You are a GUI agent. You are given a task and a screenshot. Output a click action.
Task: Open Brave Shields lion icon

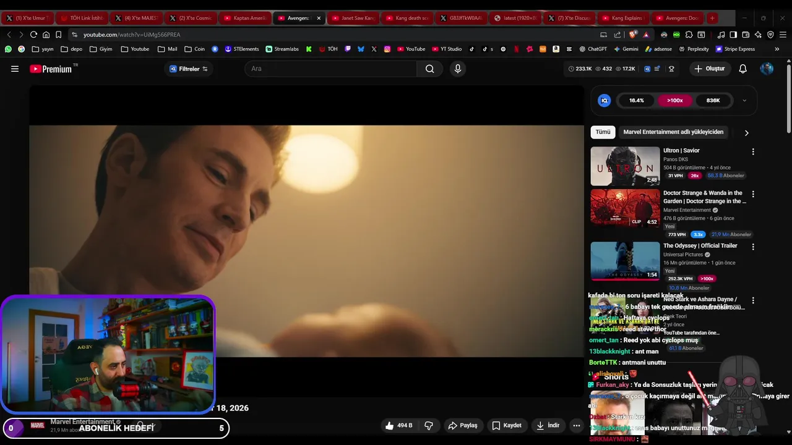[632, 35]
